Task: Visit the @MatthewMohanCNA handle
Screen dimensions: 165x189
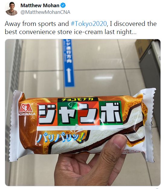Action: [45, 12]
